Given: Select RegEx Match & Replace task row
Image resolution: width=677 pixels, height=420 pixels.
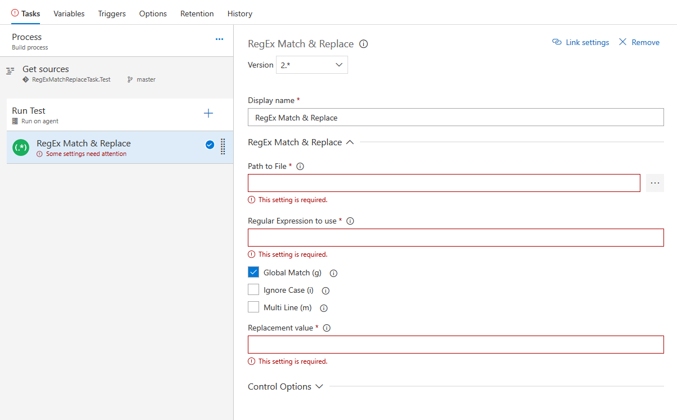Looking at the screenshot, I should tap(120, 148).
